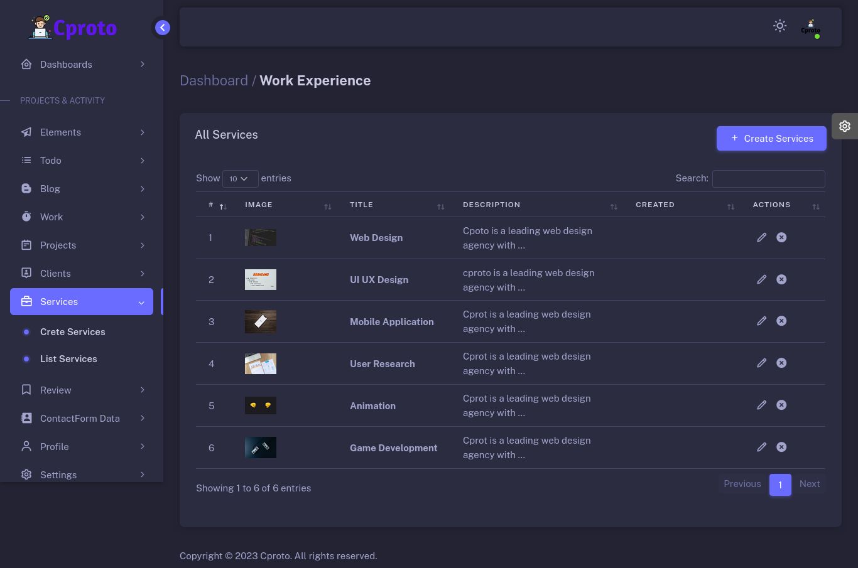Toggle light/dark theme with sun icon
The height and width of the screenshot is (568, 858).
[x=779, y=26]
